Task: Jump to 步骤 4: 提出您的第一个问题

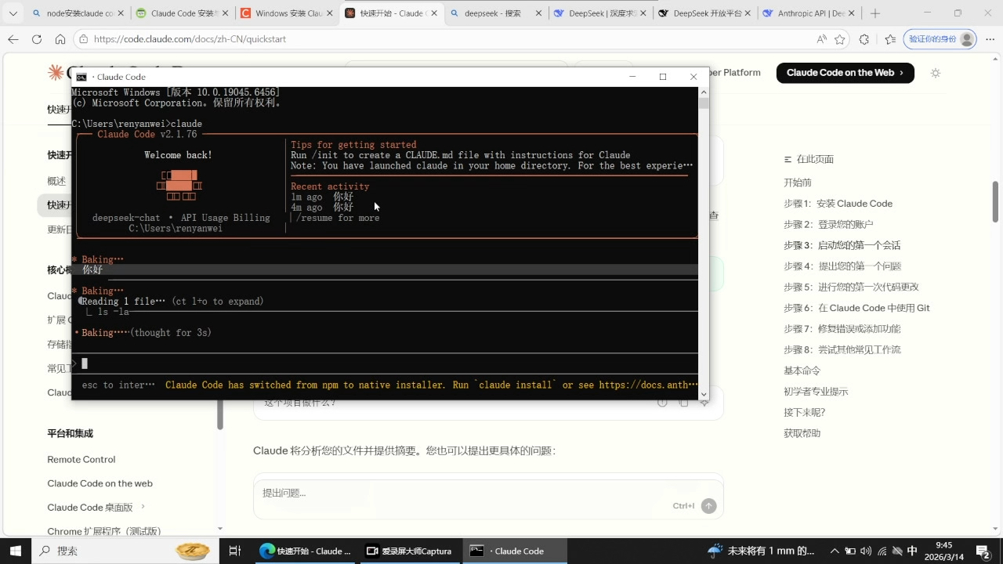Action: pos(842,266)
